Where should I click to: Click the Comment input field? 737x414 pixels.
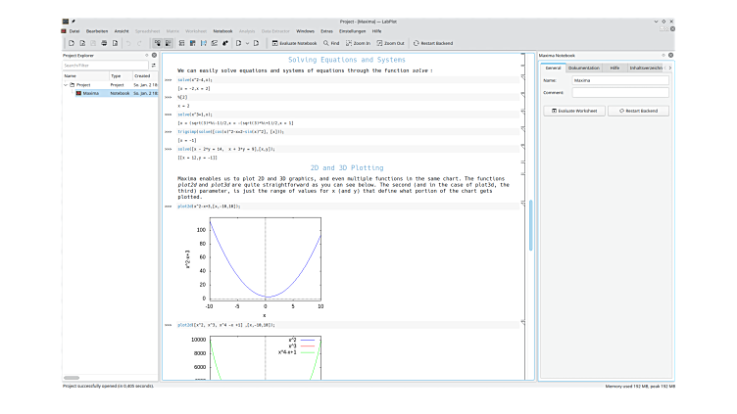[619, 92]
